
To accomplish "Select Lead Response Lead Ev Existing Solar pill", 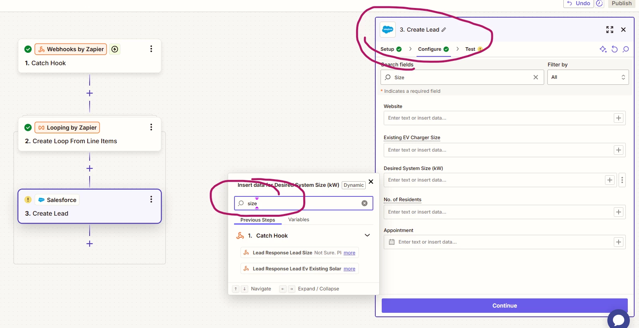I will (299, 269).
